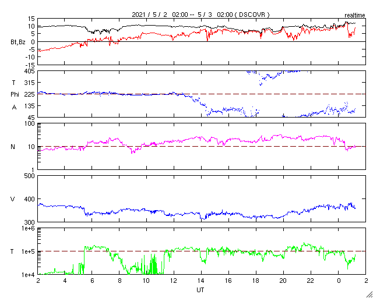Click the 'A' label below Phi

tap(14, 108)
